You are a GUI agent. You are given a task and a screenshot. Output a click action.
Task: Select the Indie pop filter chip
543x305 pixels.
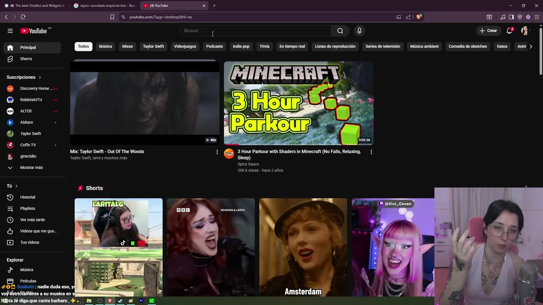tap(241, 46)
